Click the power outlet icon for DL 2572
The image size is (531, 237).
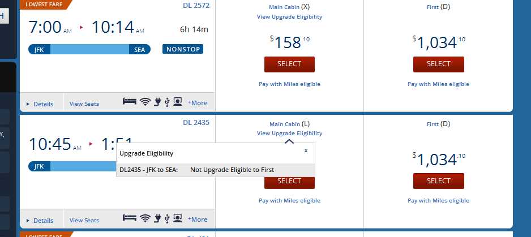click(x=158, y=102)
